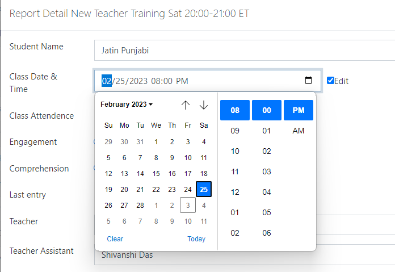Click the Clear link in calendar
This screenshot has width=395, height=272.
pos(115,239)
